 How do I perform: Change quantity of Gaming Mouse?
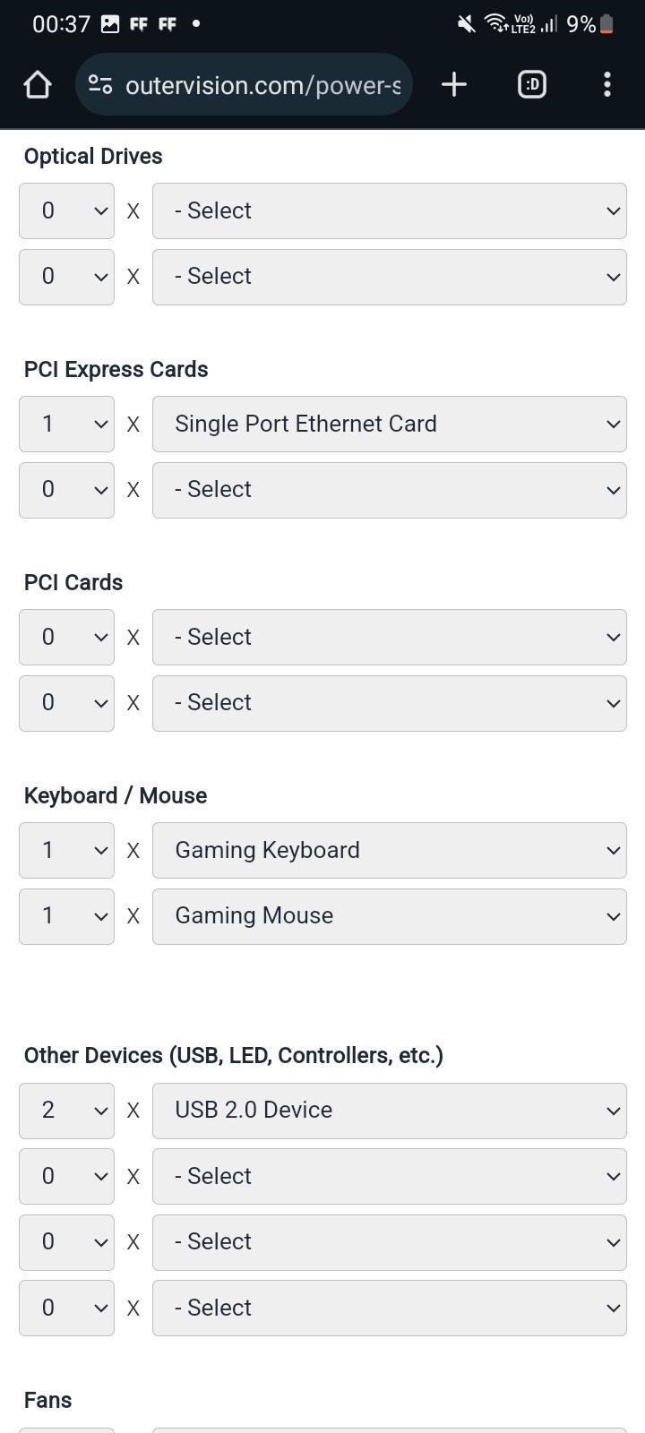(66, 916)
